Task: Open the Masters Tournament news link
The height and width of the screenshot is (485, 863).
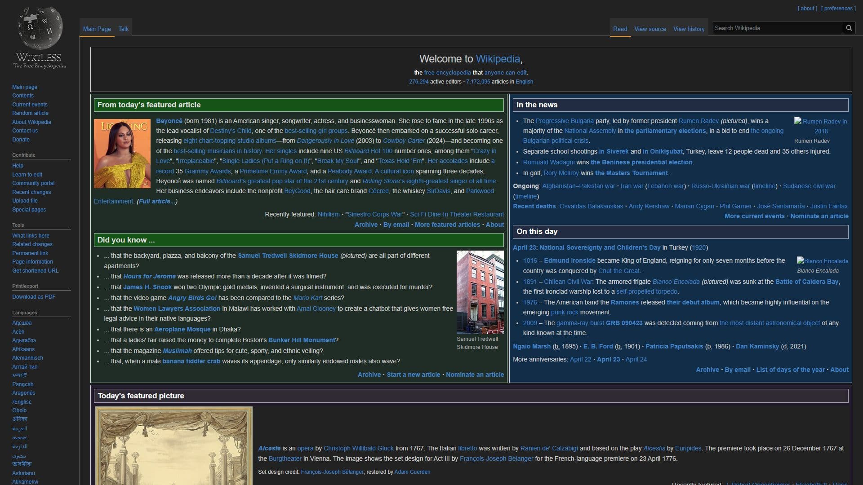Action: coord(632,173)
